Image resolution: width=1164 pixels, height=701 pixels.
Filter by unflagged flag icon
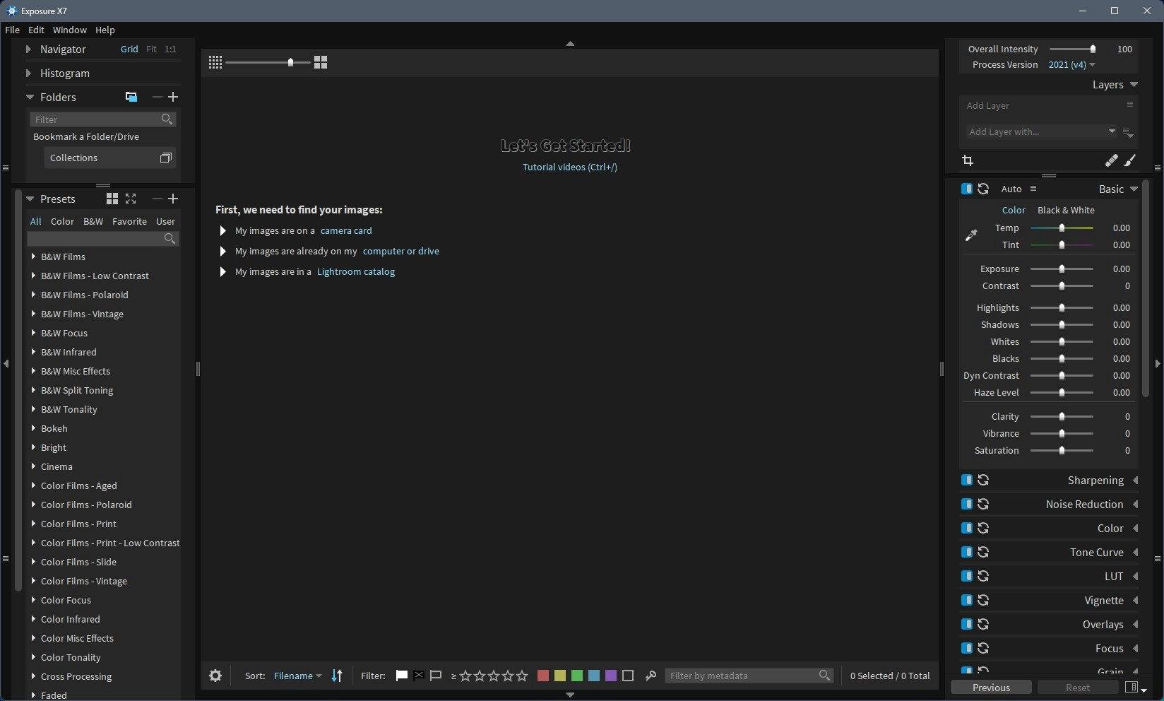[436, 676]
